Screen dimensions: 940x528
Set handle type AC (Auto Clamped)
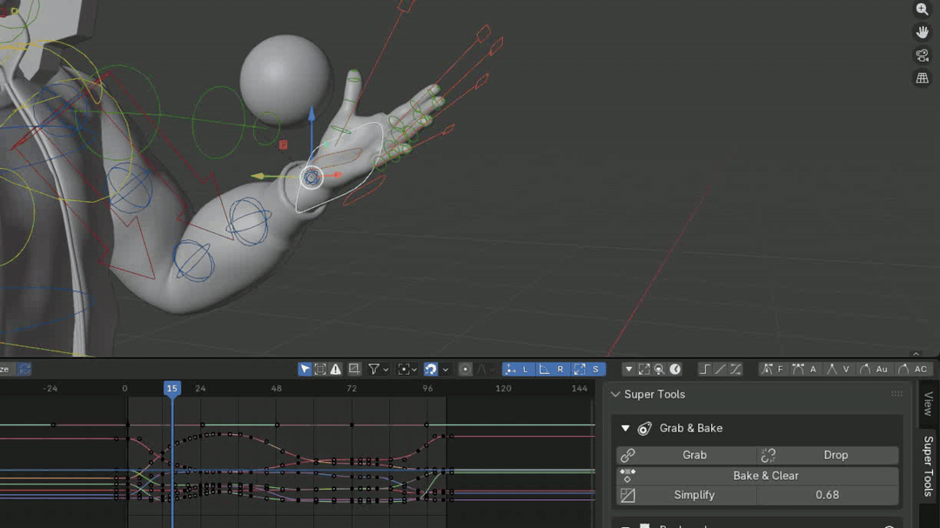click(x=912, y=369)
